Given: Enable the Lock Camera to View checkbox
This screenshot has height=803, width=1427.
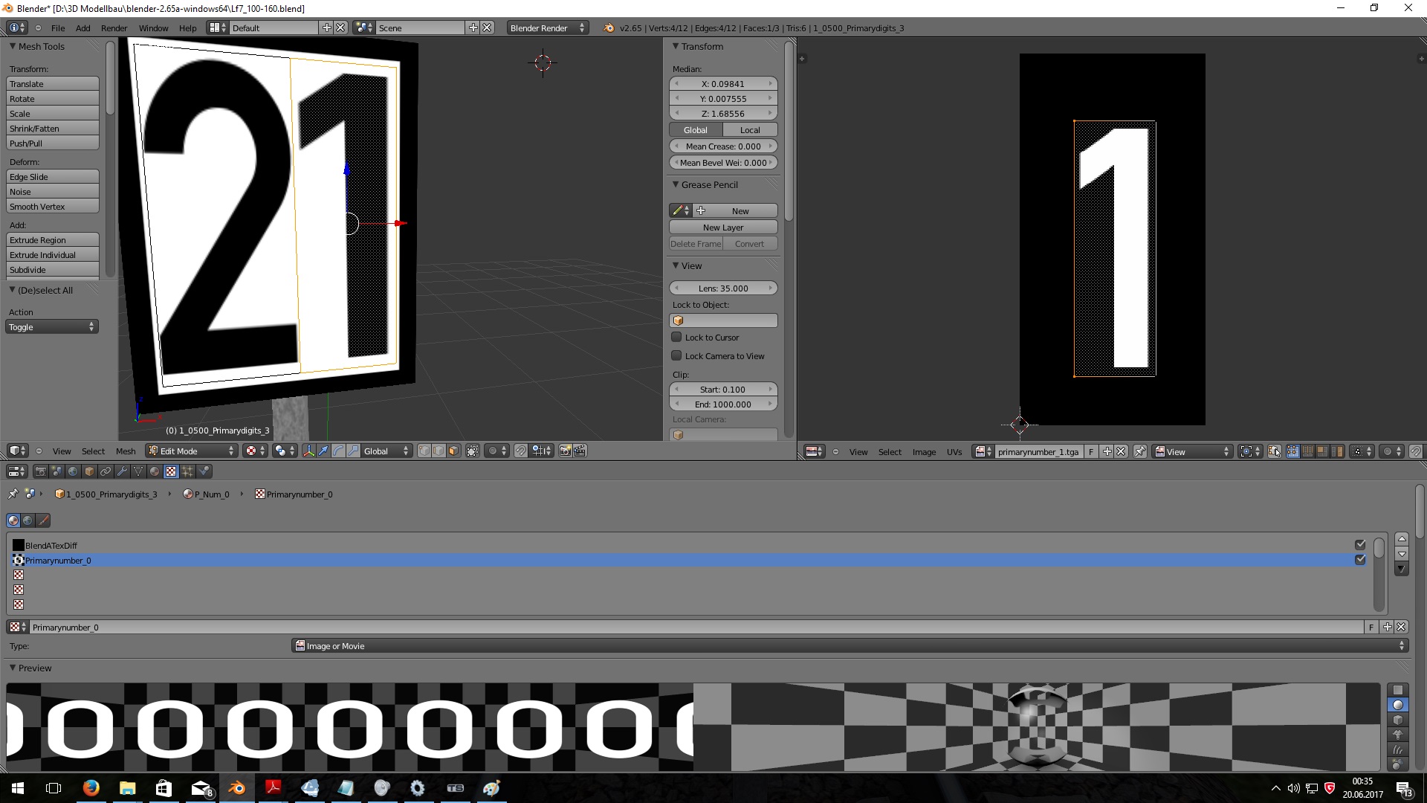Looking at the screenshot, I should tap(676, 356).
